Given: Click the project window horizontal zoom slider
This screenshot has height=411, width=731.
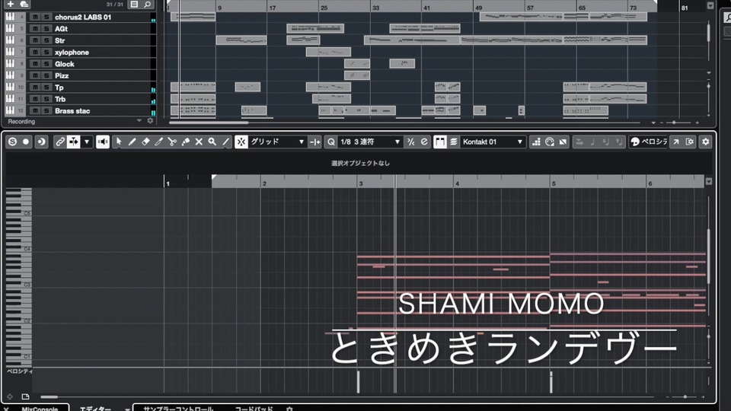Looking at the screenshot, I should [x=674, y=123].
